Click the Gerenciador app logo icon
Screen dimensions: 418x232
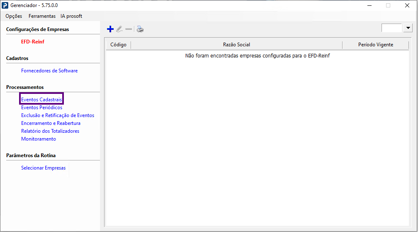coord(5,5)
